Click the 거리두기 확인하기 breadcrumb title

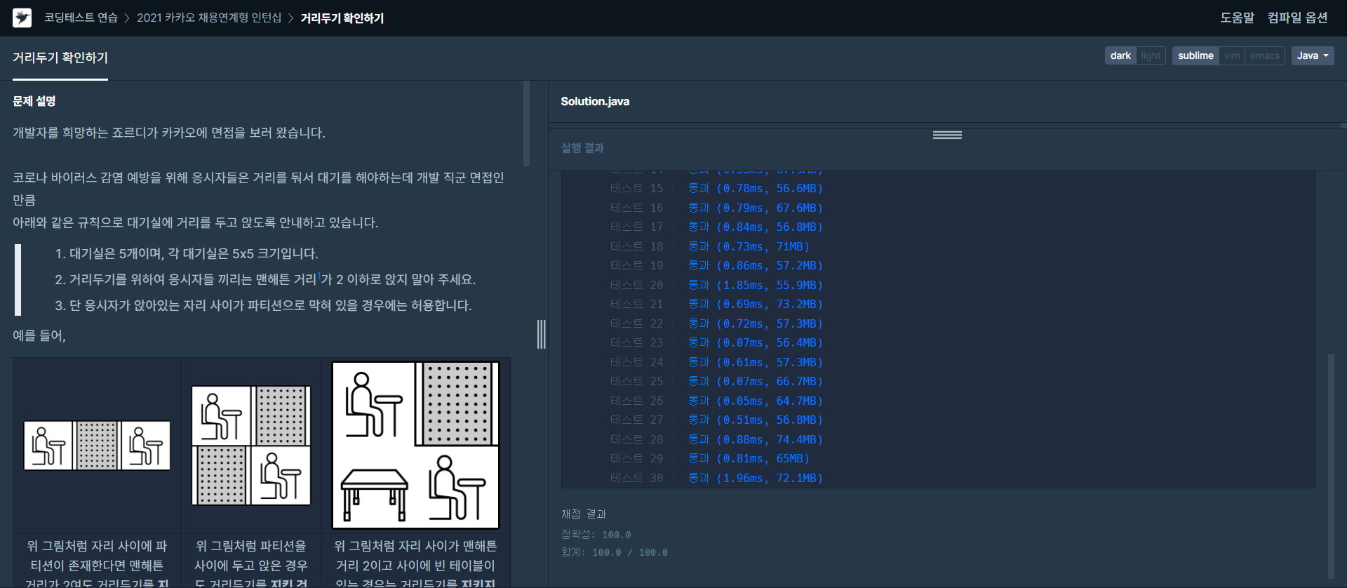(342, 18)
